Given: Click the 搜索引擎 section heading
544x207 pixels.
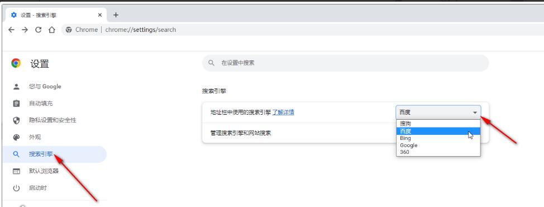Looking at the screenshot, I should pos(214,91).
